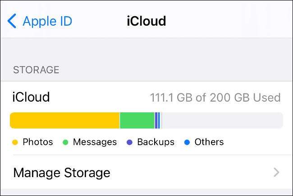The width and height of the screenshot is (293, 196).
Task: Tap the iCloud storage row label
Action: [x=32, y=97]
